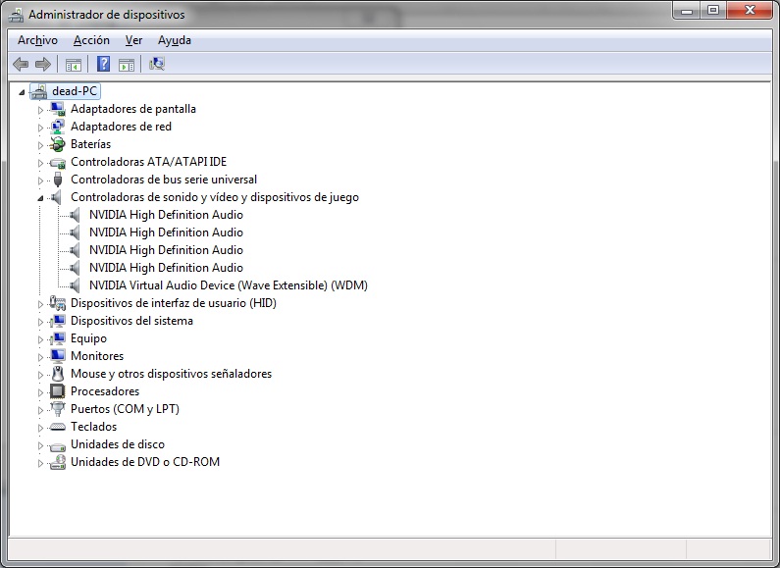Expand Adaptadores de red
This screenshot has width=780, height=568.
pyautogui.click(x=41, y=128)
